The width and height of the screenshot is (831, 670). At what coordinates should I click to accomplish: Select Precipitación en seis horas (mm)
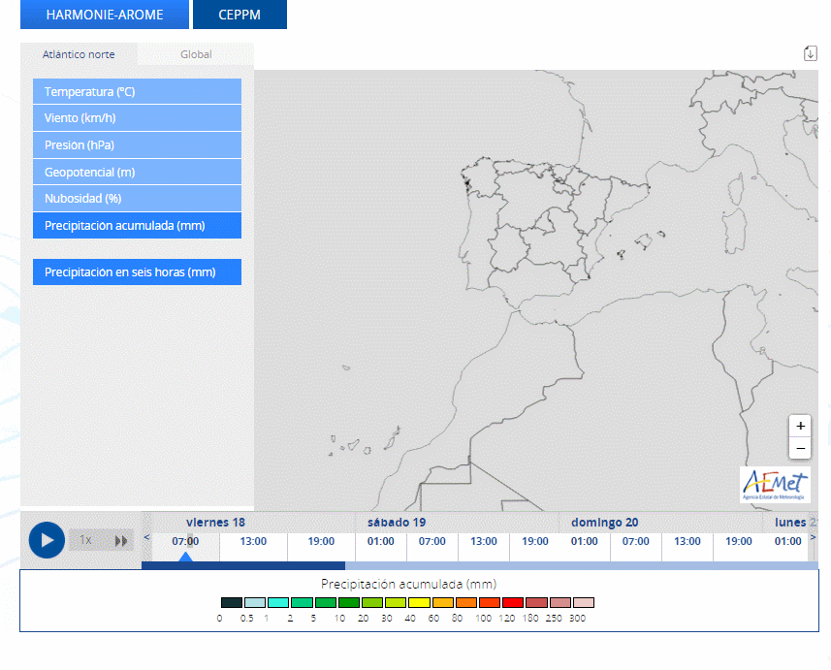click(137, 272)
